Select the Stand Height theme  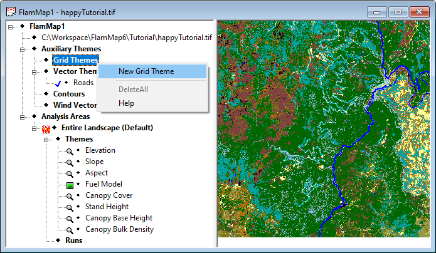(x=107, y=207)
